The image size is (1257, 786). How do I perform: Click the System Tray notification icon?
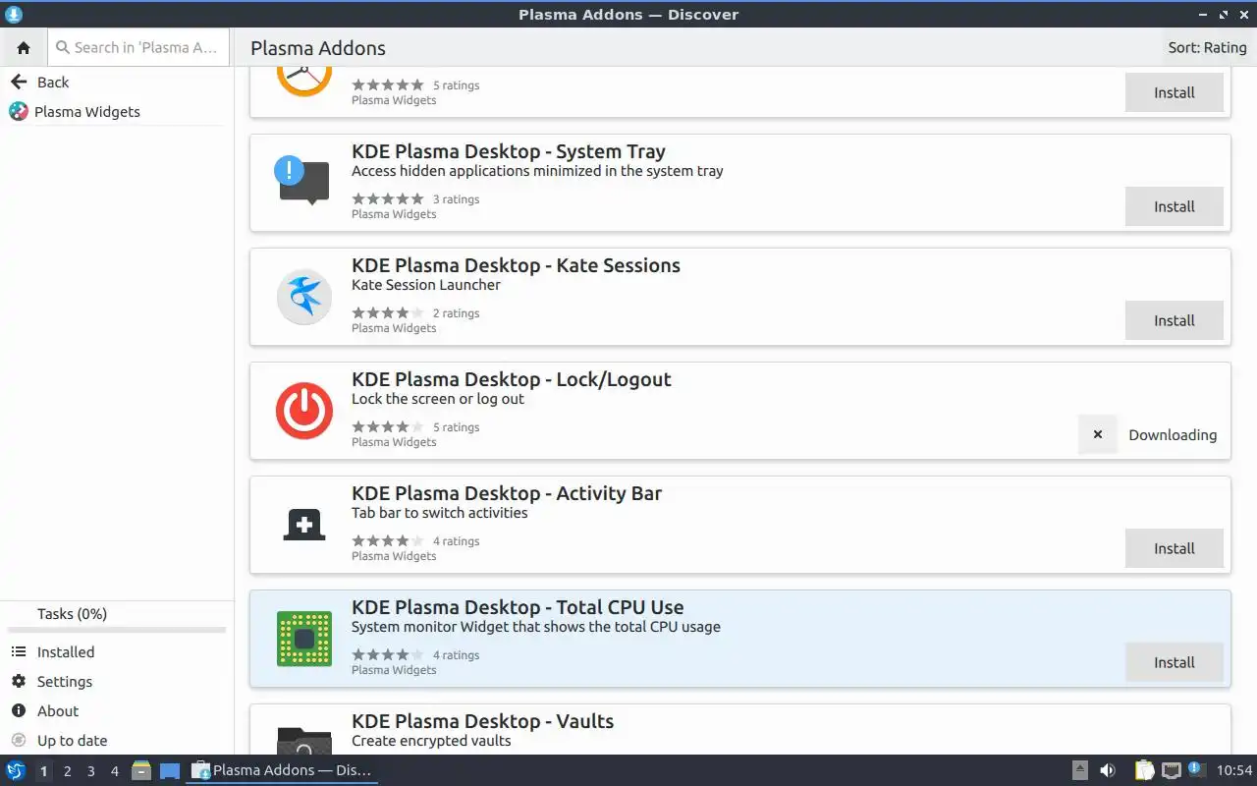pyautogui.click(x=303, y=181)
